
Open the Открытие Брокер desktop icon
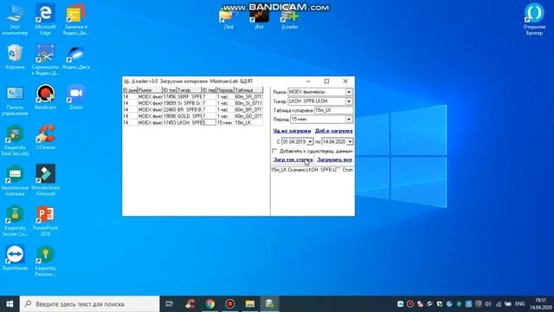point(534,19)
